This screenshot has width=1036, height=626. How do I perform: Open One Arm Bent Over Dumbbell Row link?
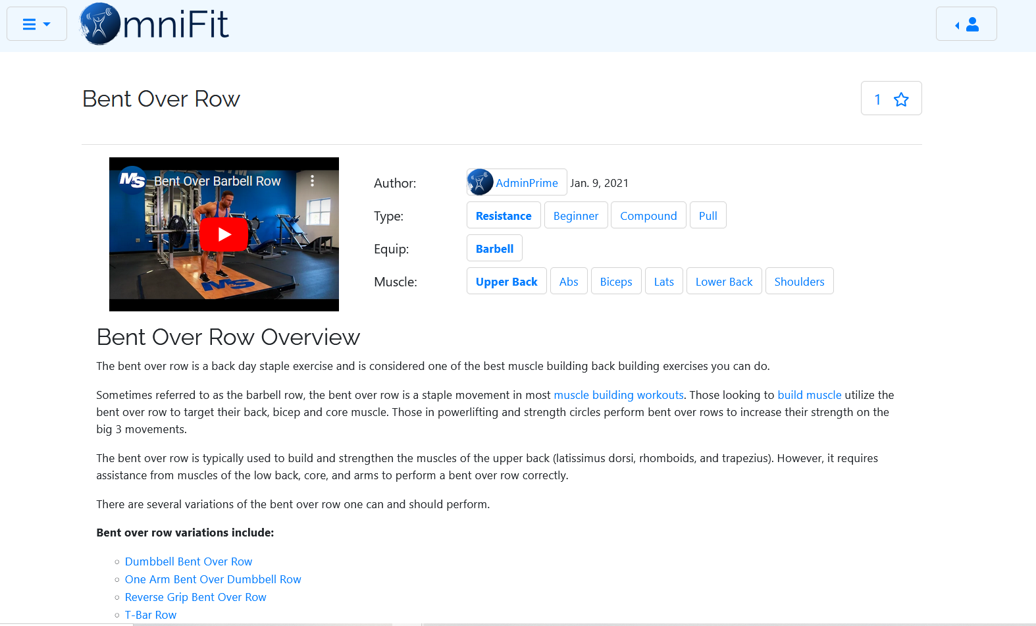coord(213,579)
